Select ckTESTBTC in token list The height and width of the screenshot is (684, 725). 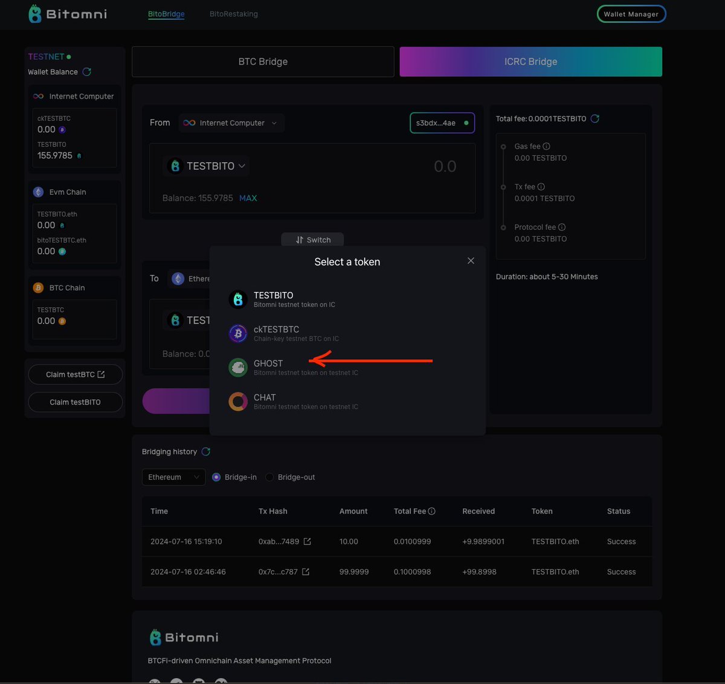pos(347,333)
